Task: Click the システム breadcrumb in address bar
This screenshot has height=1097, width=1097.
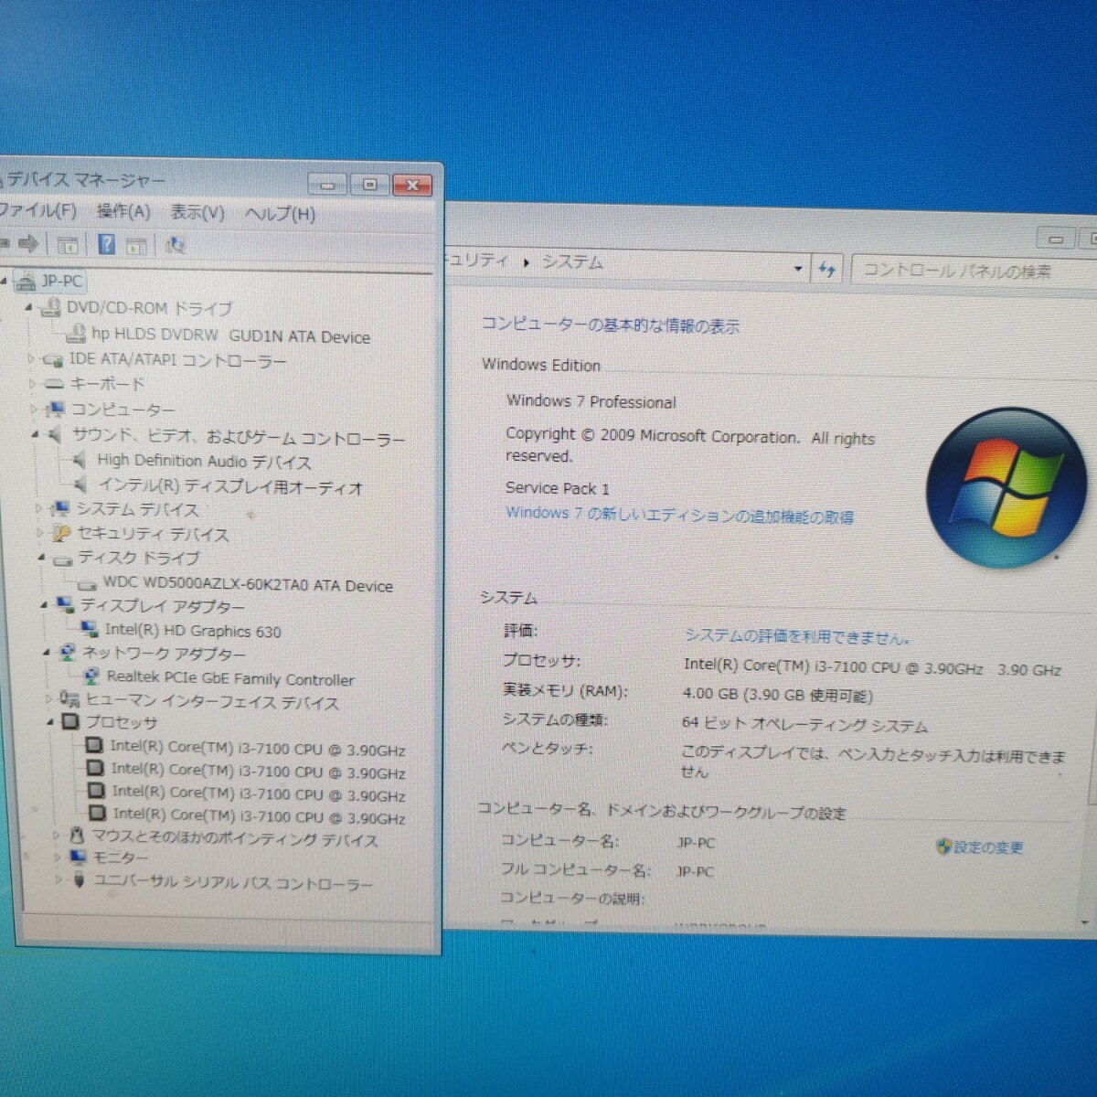Action: click(x=572, y=262)
